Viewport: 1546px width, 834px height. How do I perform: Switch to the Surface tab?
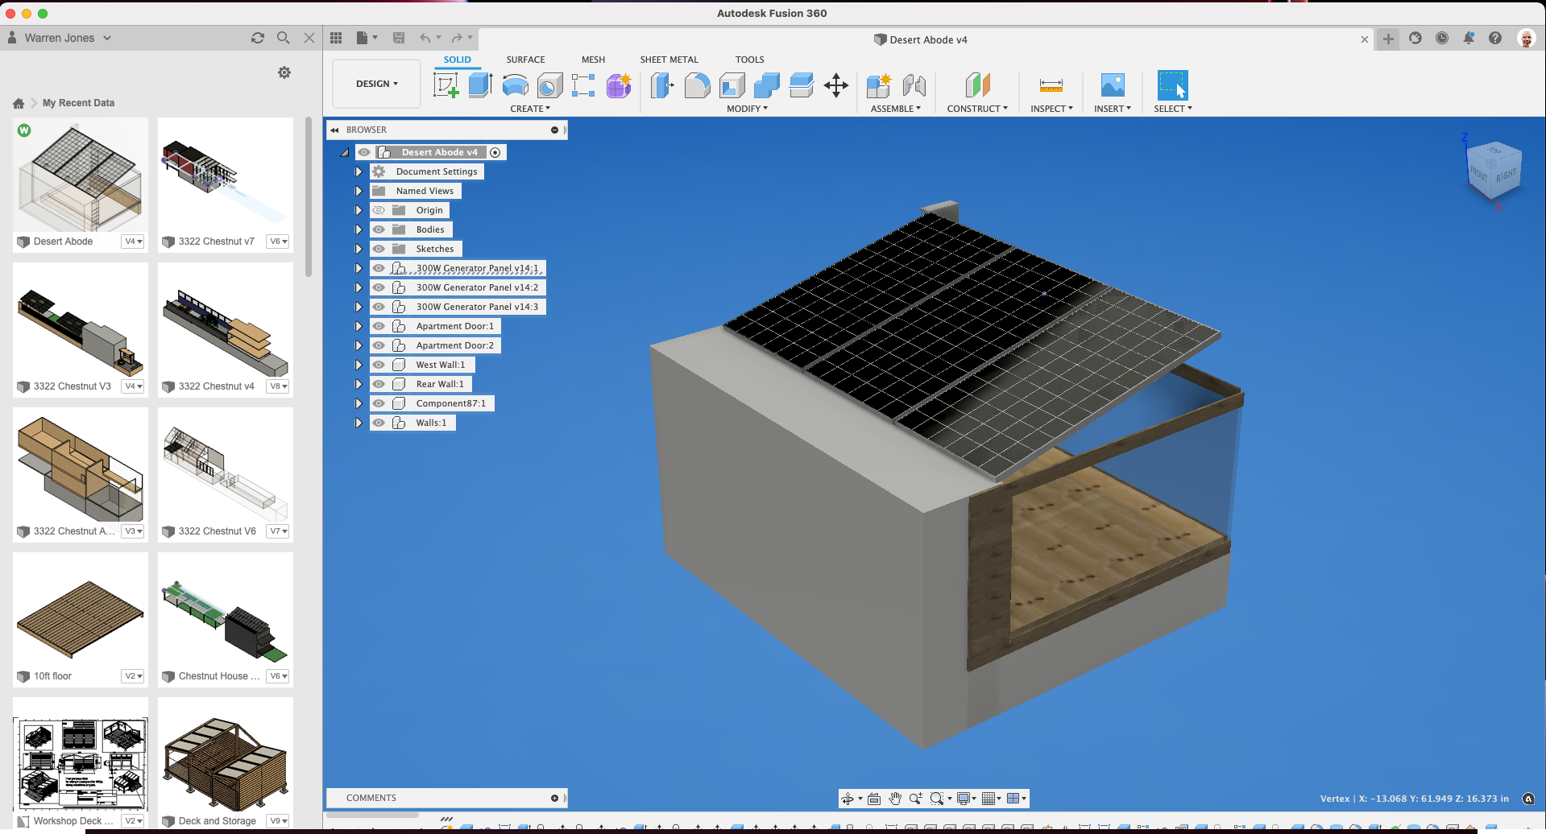[525, 60]
